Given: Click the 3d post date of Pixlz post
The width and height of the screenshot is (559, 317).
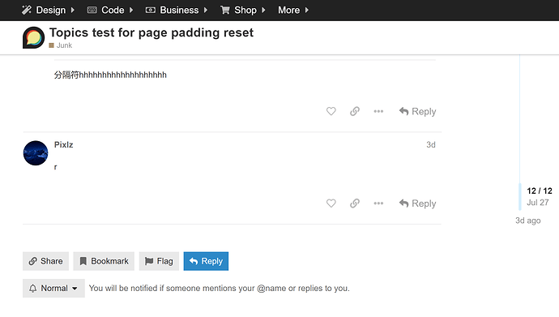Looking at the screenshot, I should click(x=431, y=145).
